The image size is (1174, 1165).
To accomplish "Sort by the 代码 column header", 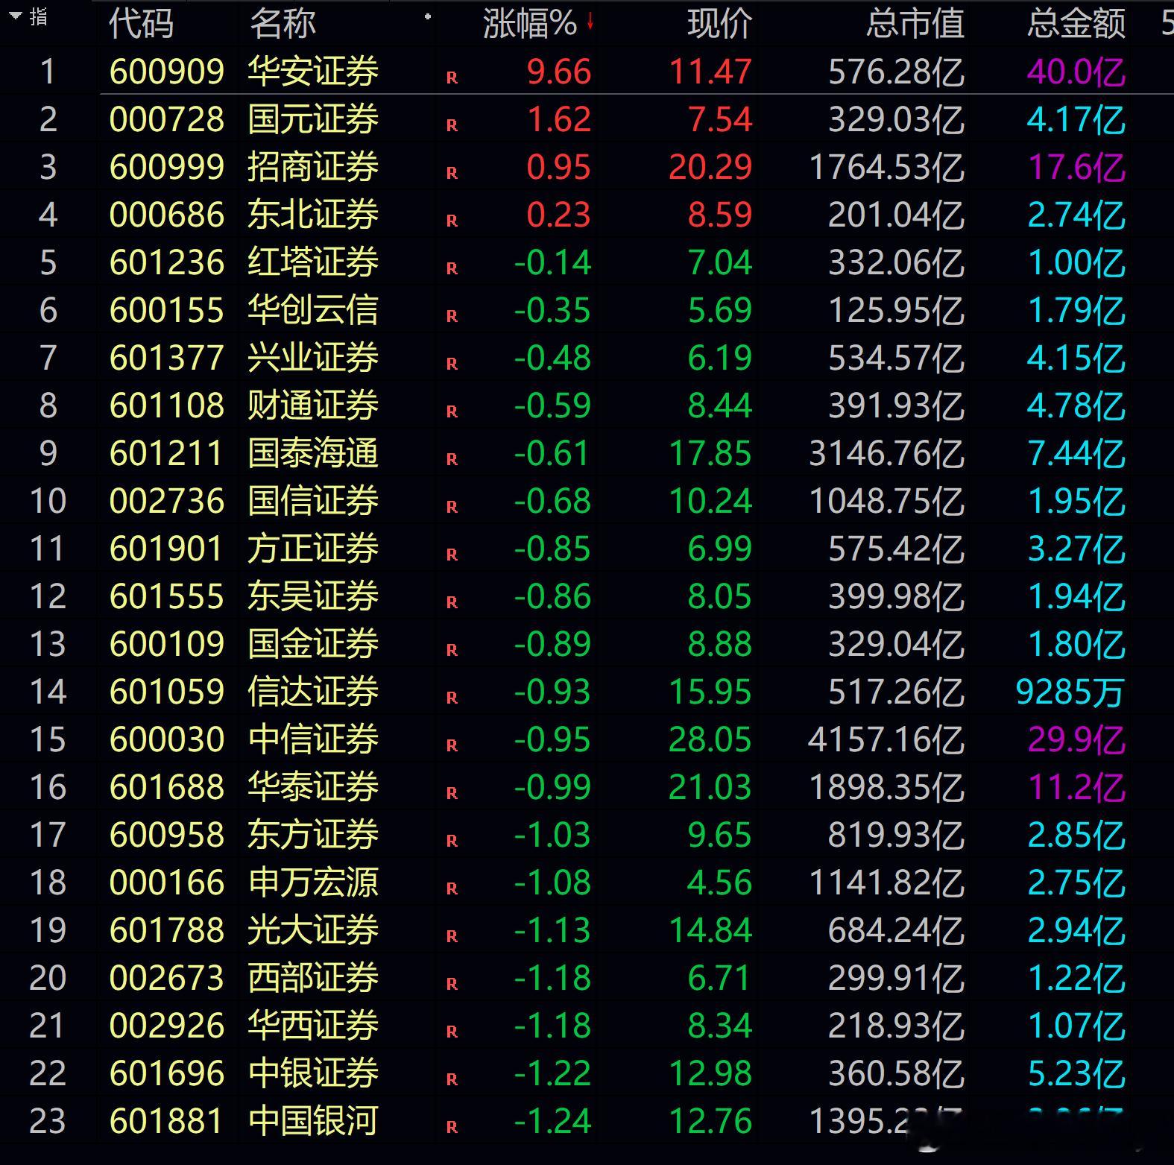I will coord(142,23).
